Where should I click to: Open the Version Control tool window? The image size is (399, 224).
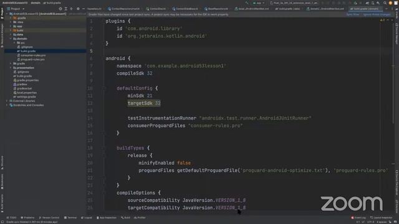click(x=49, y=218)
